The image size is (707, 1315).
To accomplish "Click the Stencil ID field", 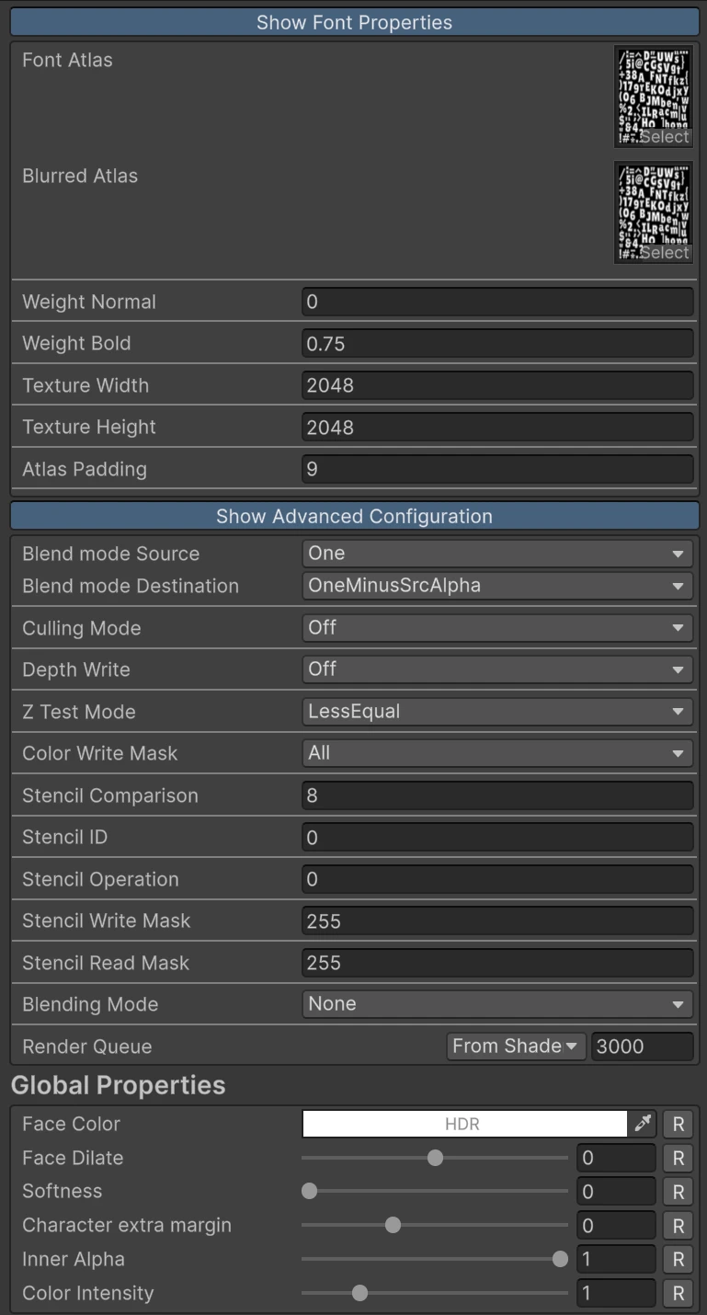I will click(497, 837).
